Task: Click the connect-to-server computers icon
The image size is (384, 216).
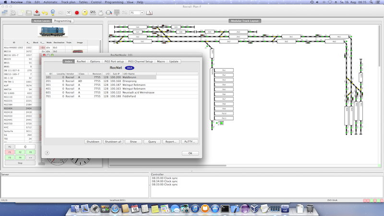Action: point(5,13)
